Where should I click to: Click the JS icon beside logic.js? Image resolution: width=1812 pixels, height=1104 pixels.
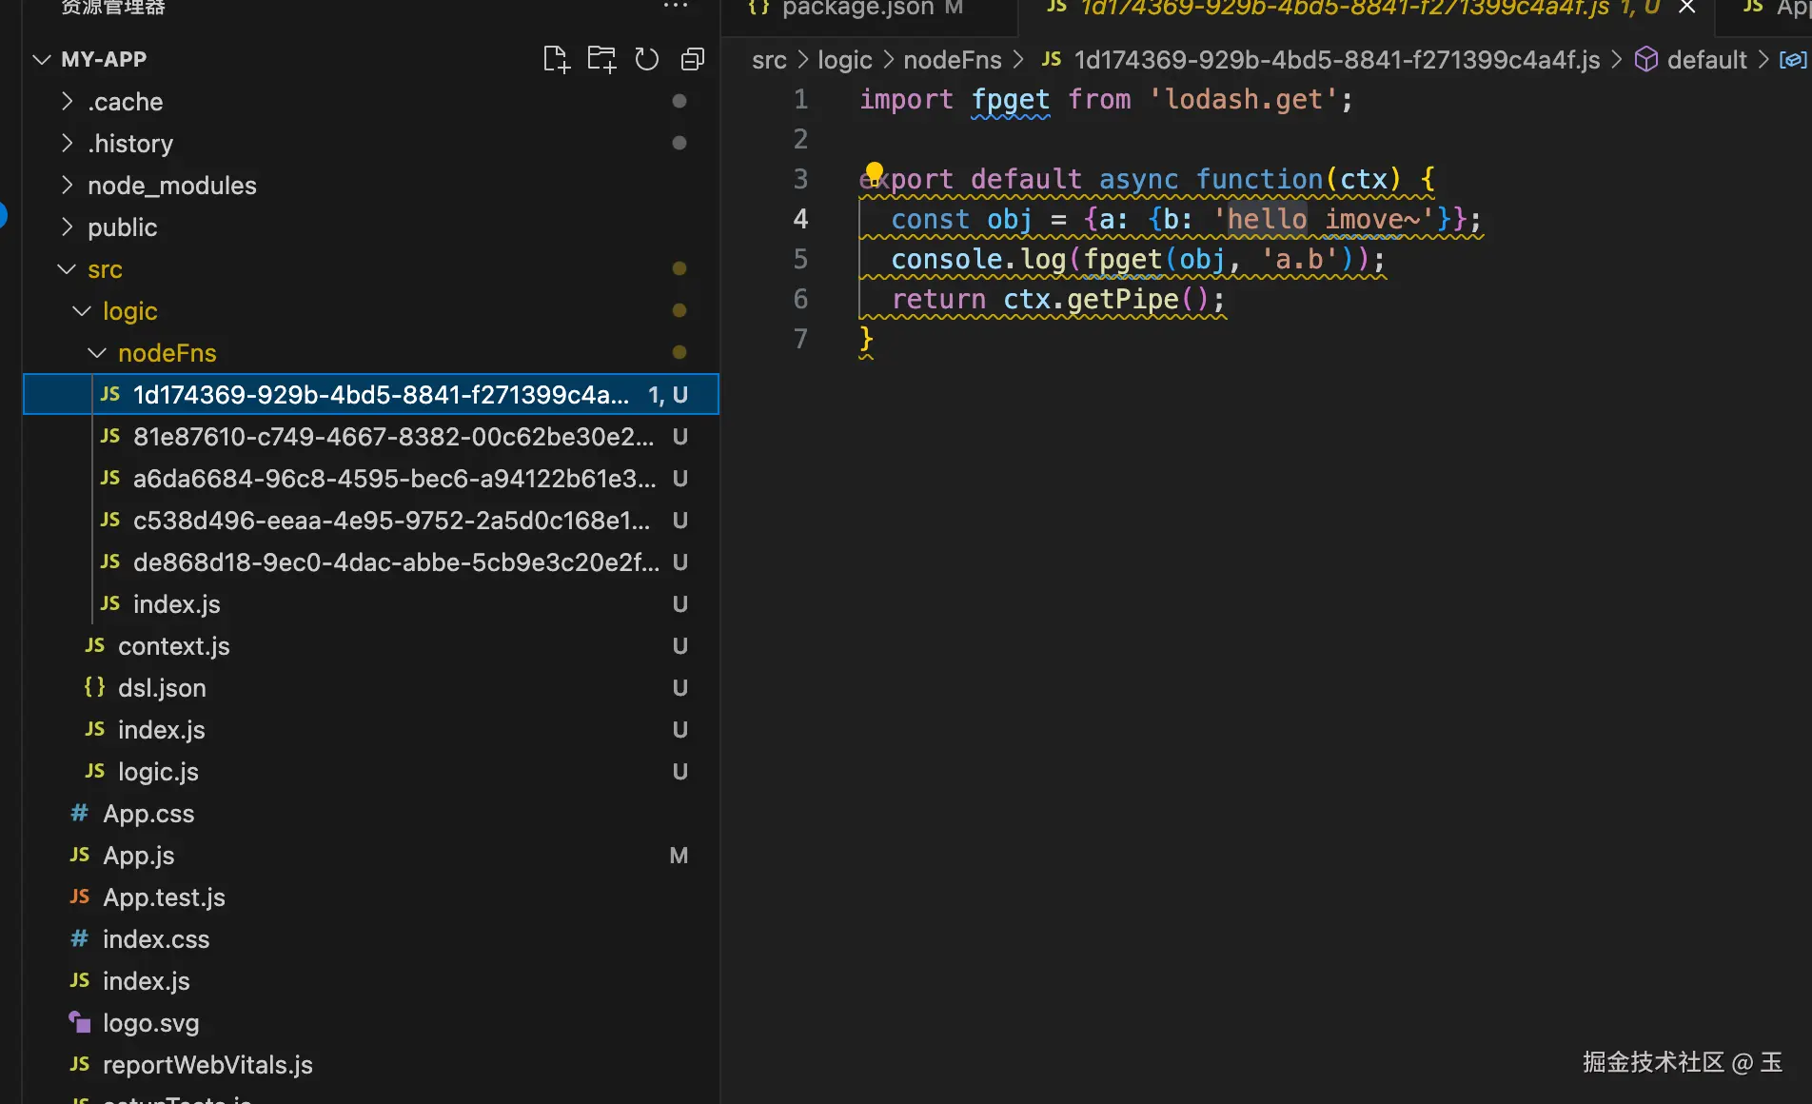95,771
